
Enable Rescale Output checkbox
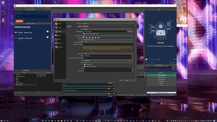pos(82,42)
